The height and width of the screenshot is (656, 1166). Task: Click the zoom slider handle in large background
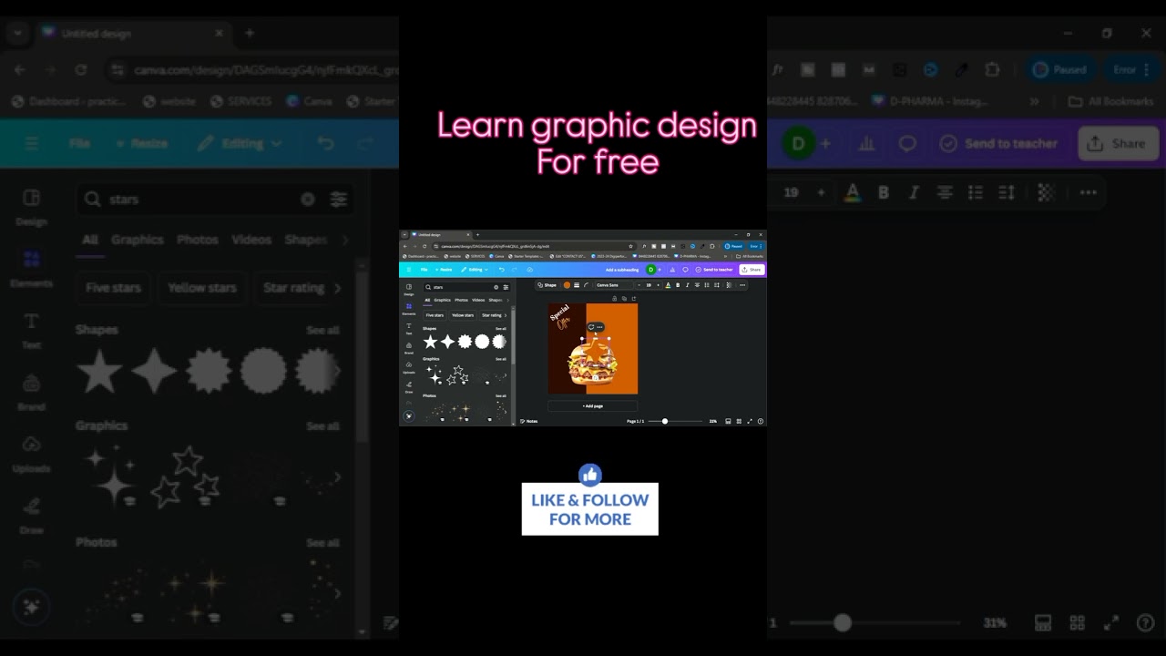click(x=842, y=623)
